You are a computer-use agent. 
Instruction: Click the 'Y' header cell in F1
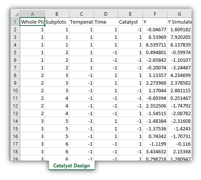click(155, 22)
